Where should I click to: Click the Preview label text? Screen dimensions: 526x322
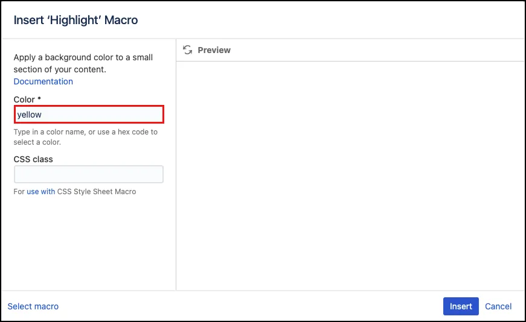click(x=214, y=50)
